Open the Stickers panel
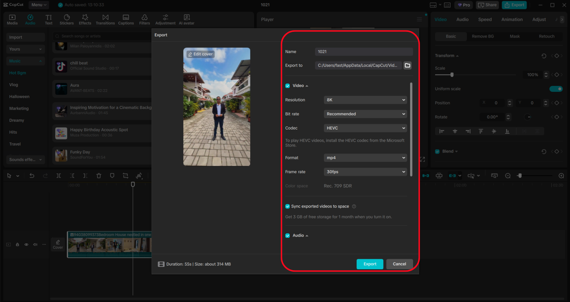The height and width of the screenshot is (302, 570). coord(67,19)
